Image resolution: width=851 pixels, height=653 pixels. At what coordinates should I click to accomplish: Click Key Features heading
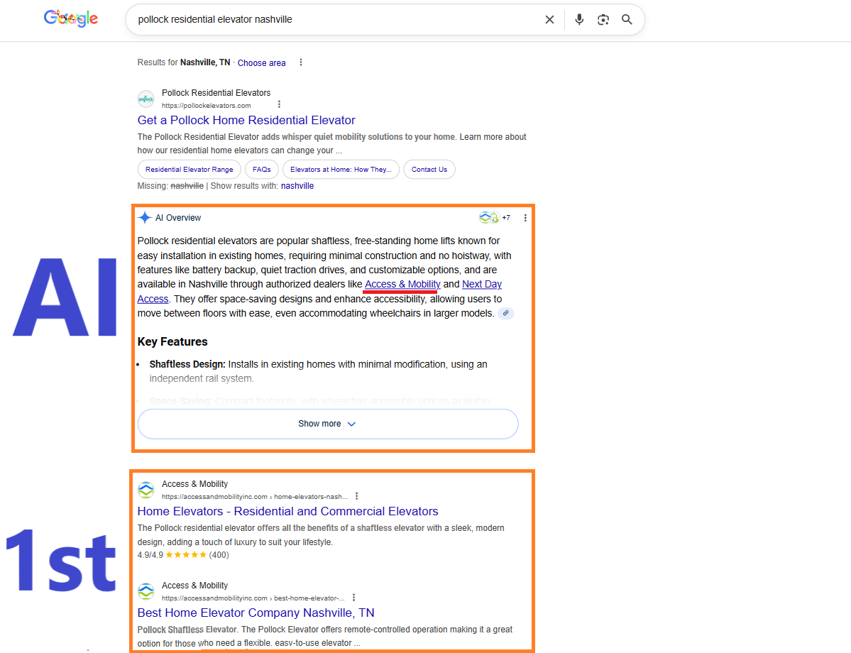172,342
